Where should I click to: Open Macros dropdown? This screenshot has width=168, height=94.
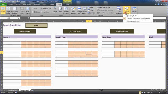tap(134, 10)
